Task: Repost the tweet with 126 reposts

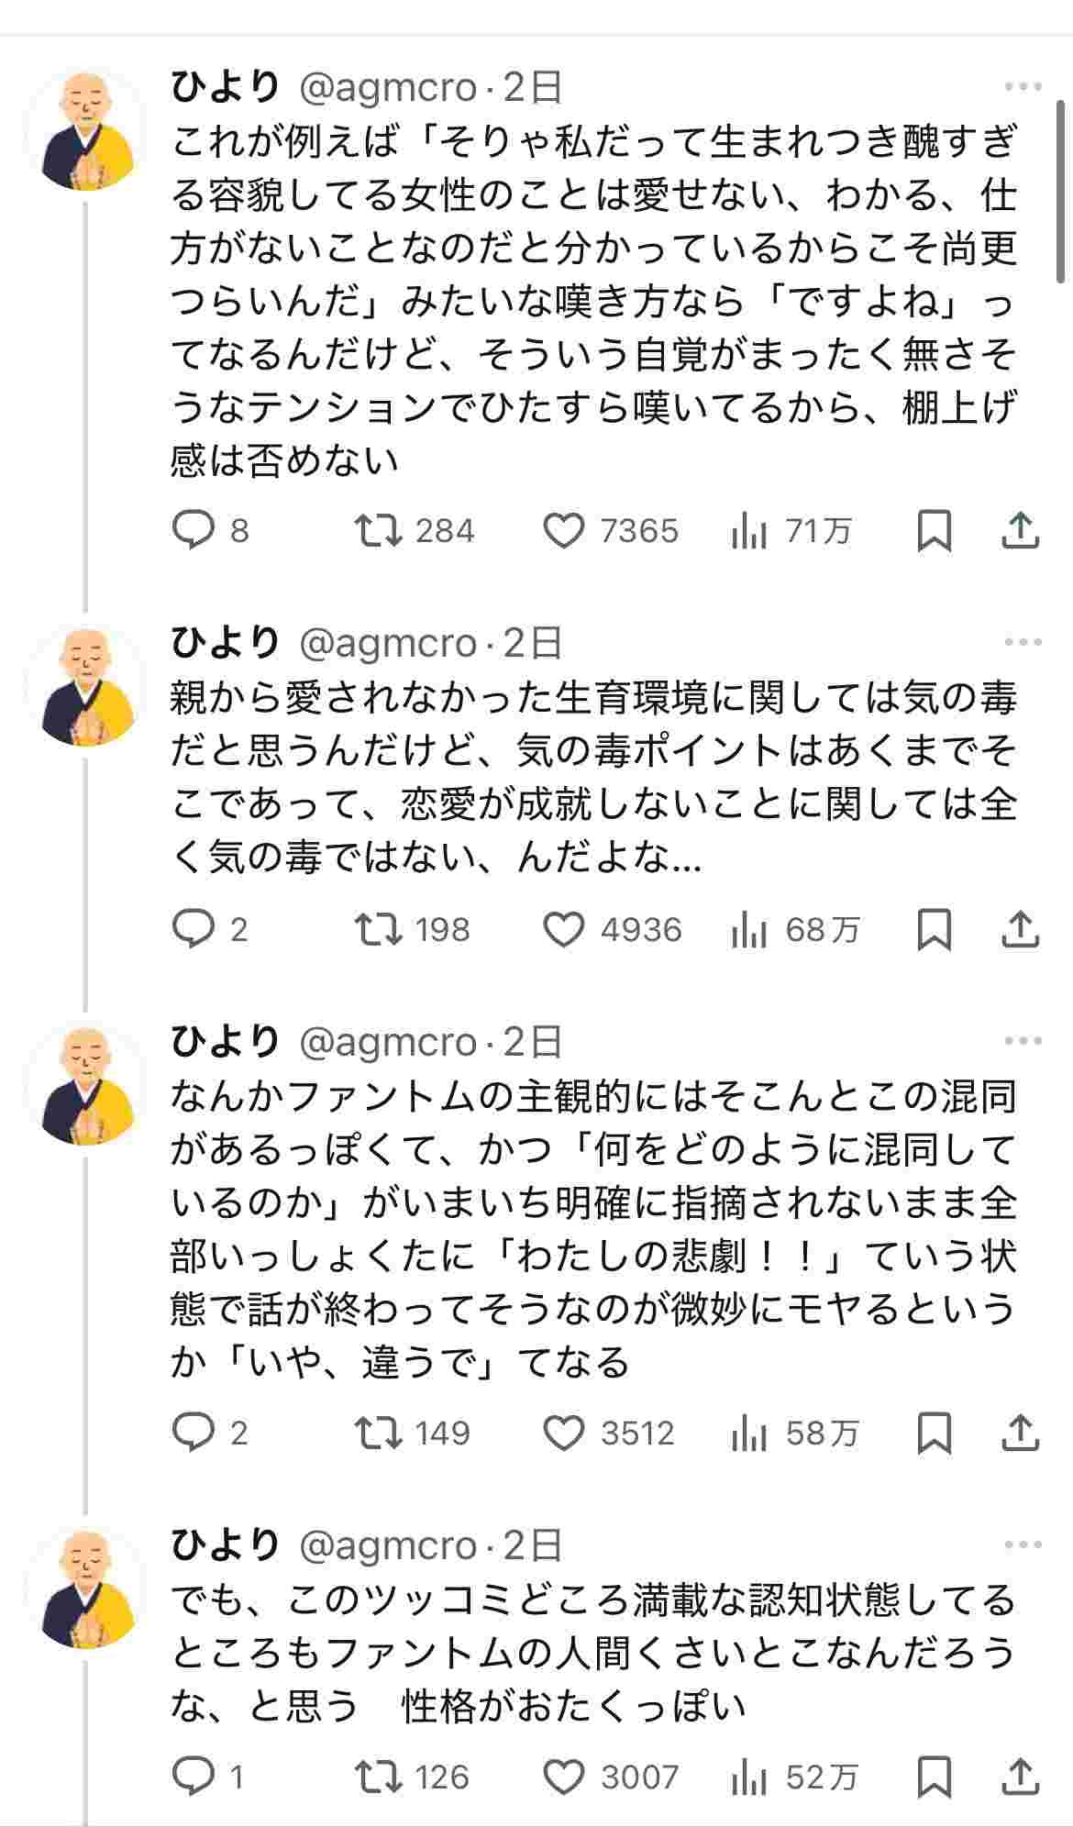Action: click(x=379, y=1777)
